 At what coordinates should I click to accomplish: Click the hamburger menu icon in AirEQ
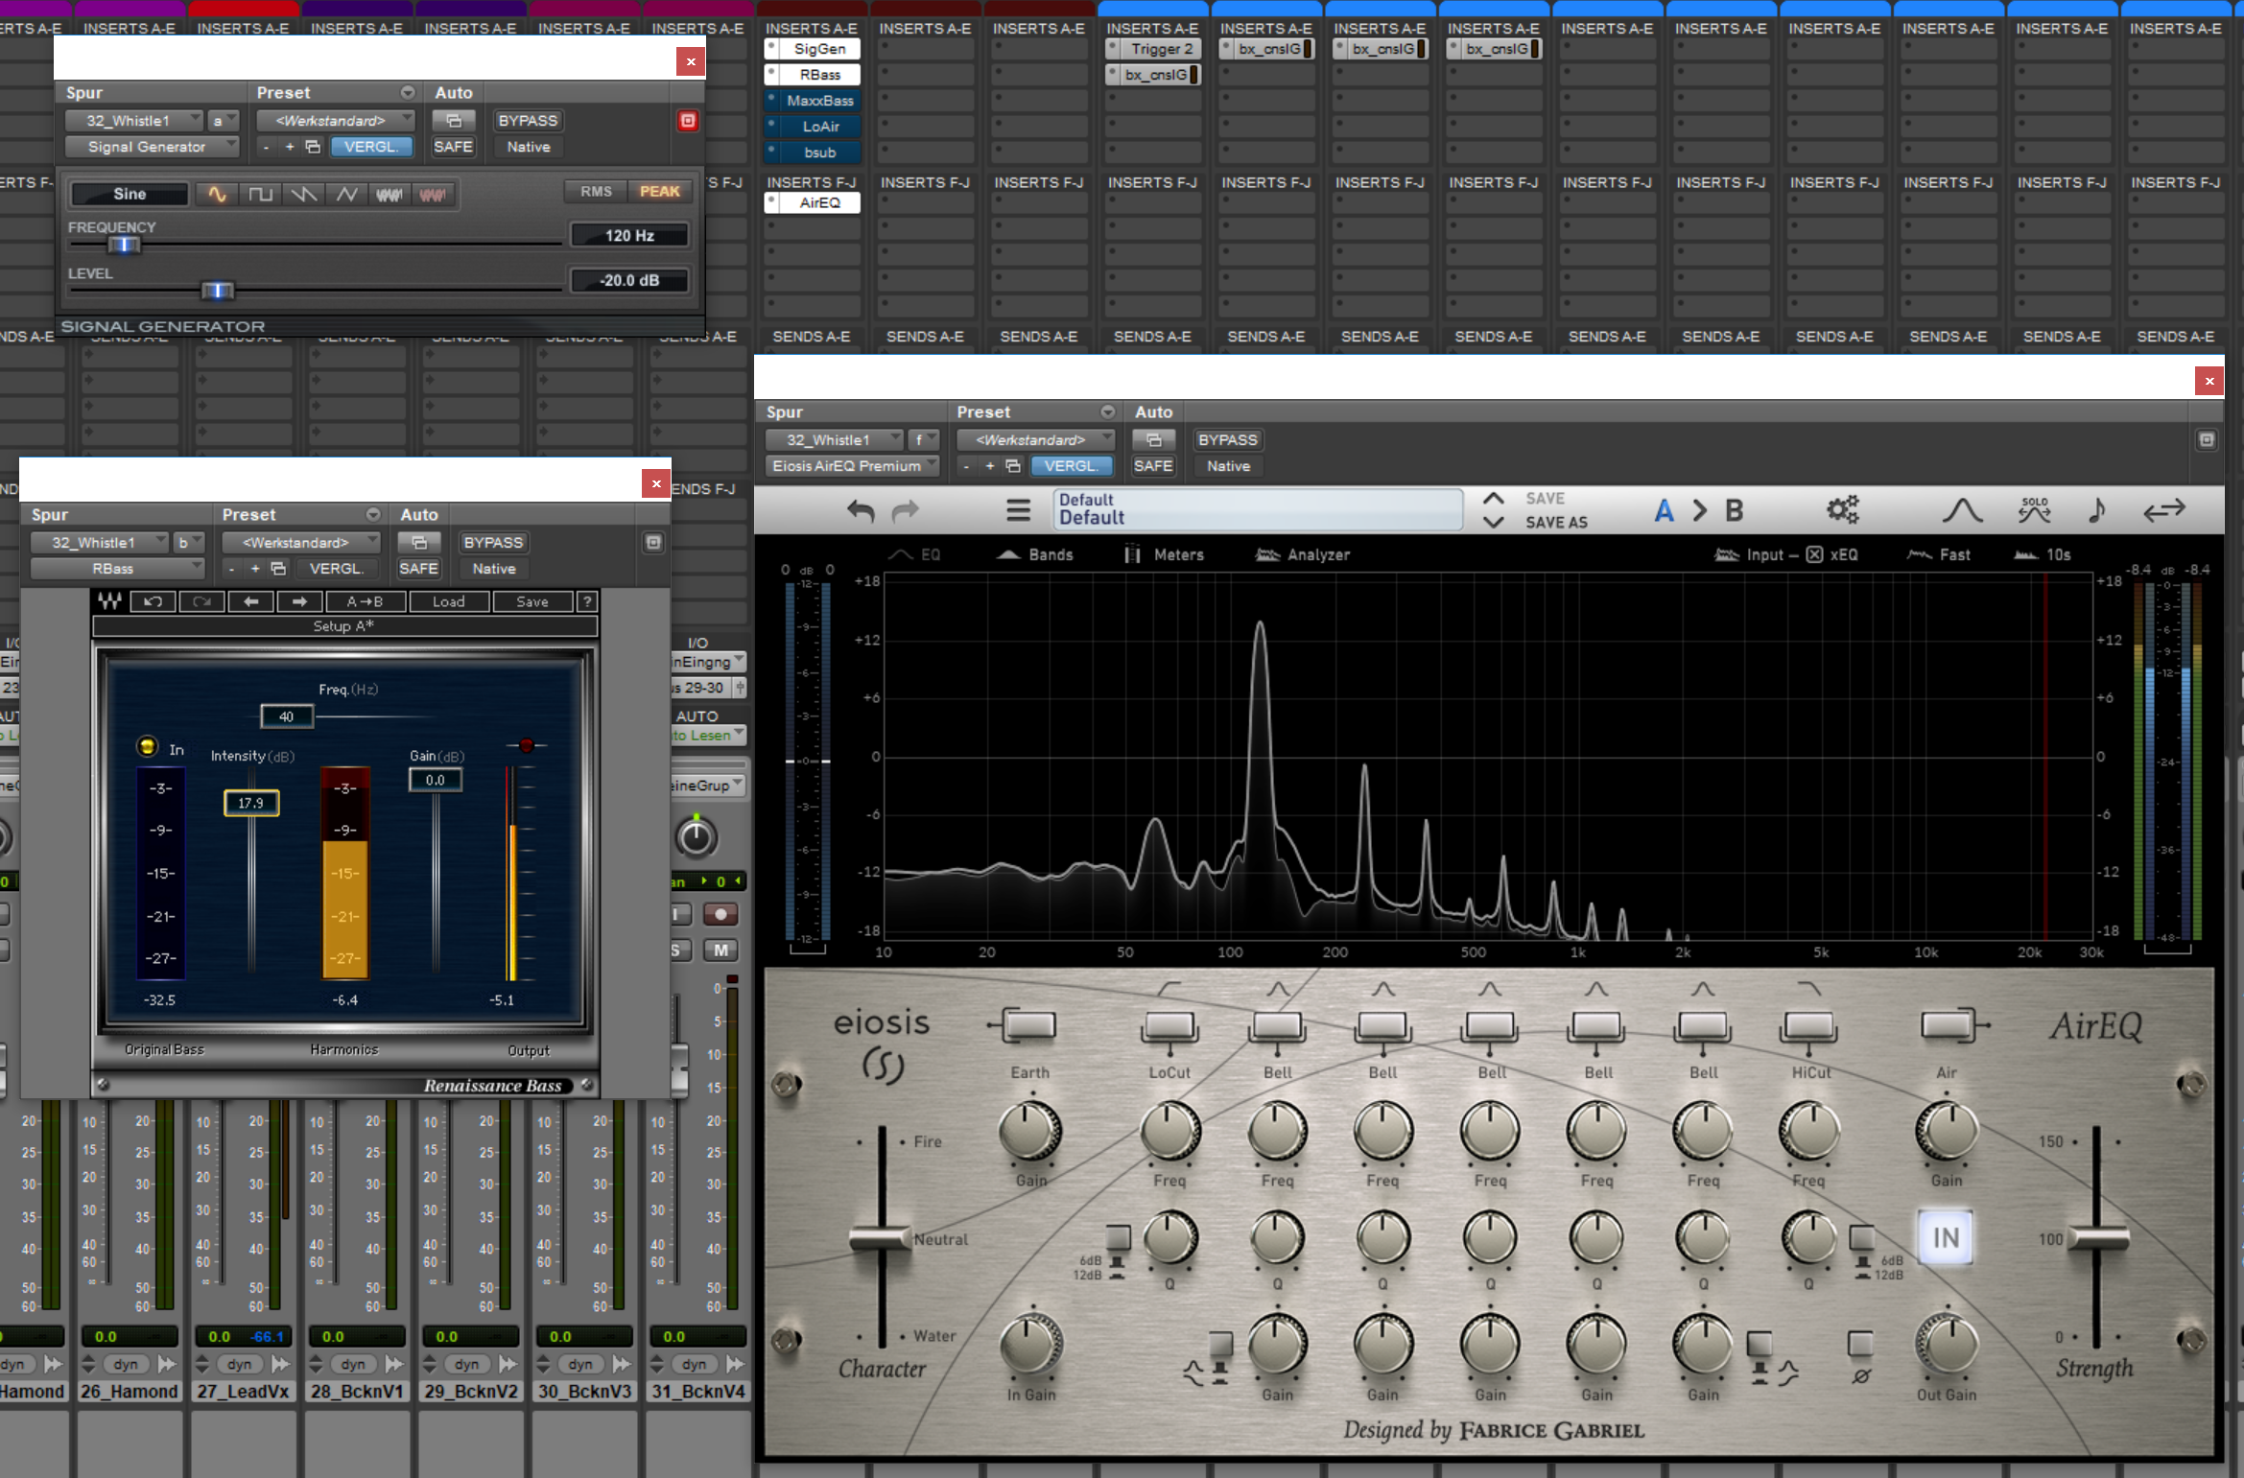pos(1018,510)
